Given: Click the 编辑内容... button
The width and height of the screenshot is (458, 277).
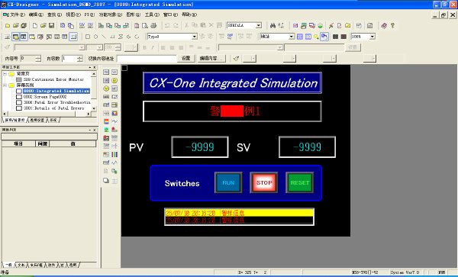Looking at the screenshot, I should click(211, 59).
